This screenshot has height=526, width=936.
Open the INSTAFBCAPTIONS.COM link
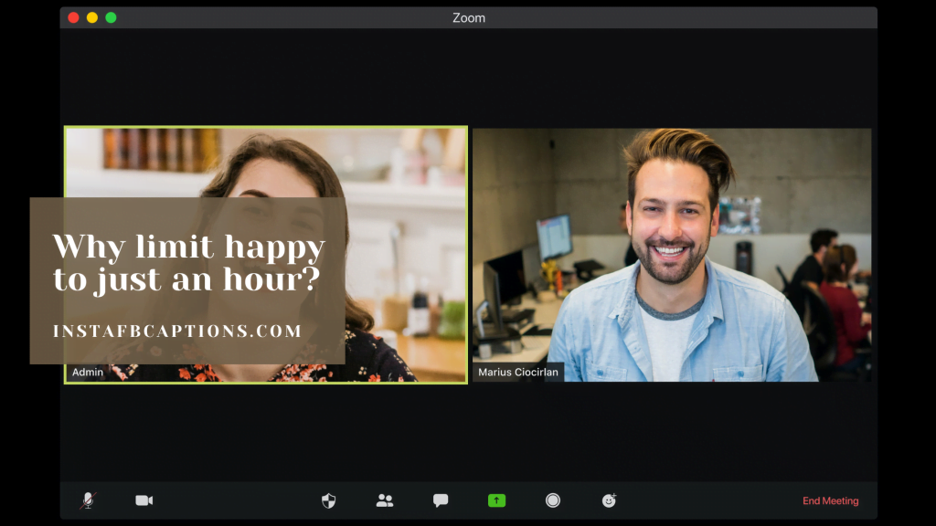(x=177, y=331)
